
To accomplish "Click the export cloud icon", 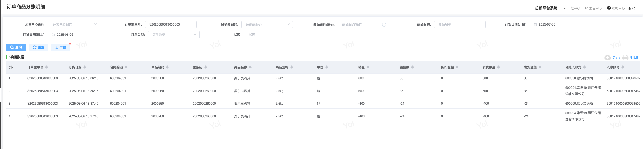I will pyautogui.click(x=608, y=57).
